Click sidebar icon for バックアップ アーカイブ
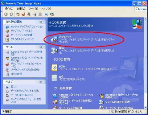Viewport: 148px width, 115px height. 7,31
